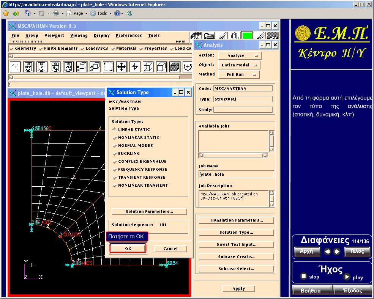
Task: Go to next slide with right arrow
Action: [337, 252]
